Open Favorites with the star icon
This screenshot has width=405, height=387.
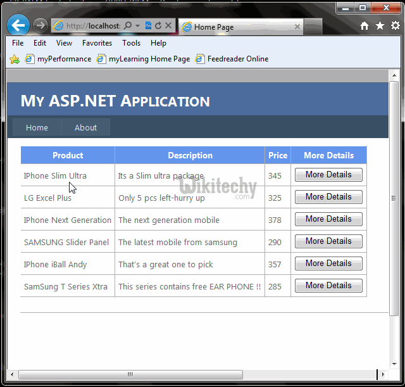coord(380,26)
